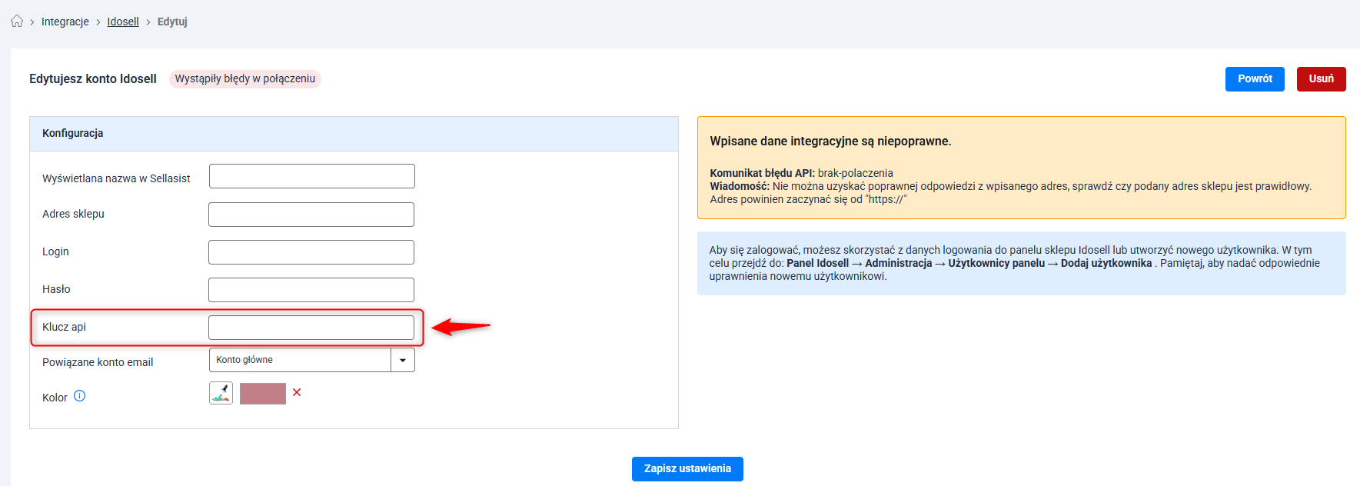Expand the dropdown arrow for Powiązane konto email

point(403,360)
